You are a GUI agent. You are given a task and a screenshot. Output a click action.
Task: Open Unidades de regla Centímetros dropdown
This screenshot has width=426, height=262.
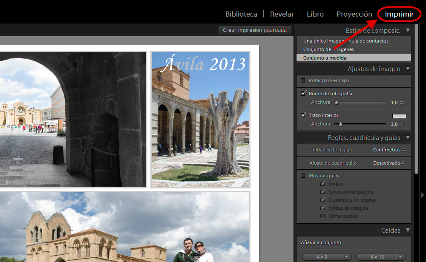(x=389, y=150)
